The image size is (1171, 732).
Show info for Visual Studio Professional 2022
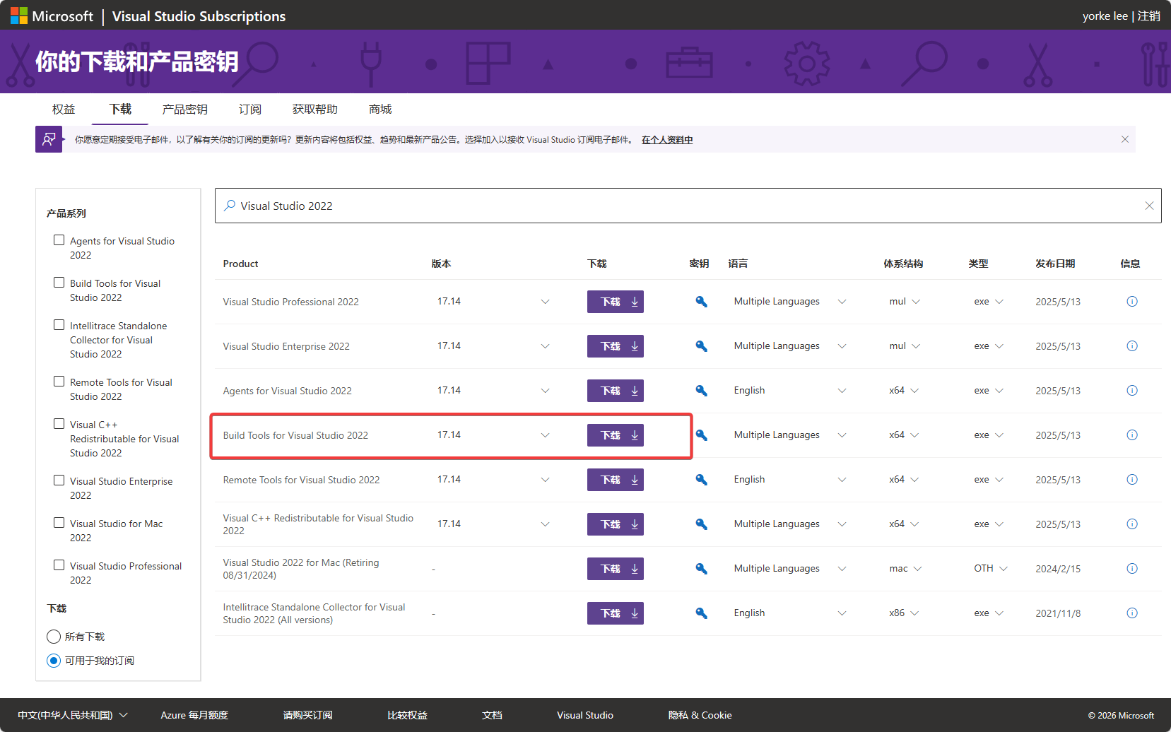point(1132,302)
